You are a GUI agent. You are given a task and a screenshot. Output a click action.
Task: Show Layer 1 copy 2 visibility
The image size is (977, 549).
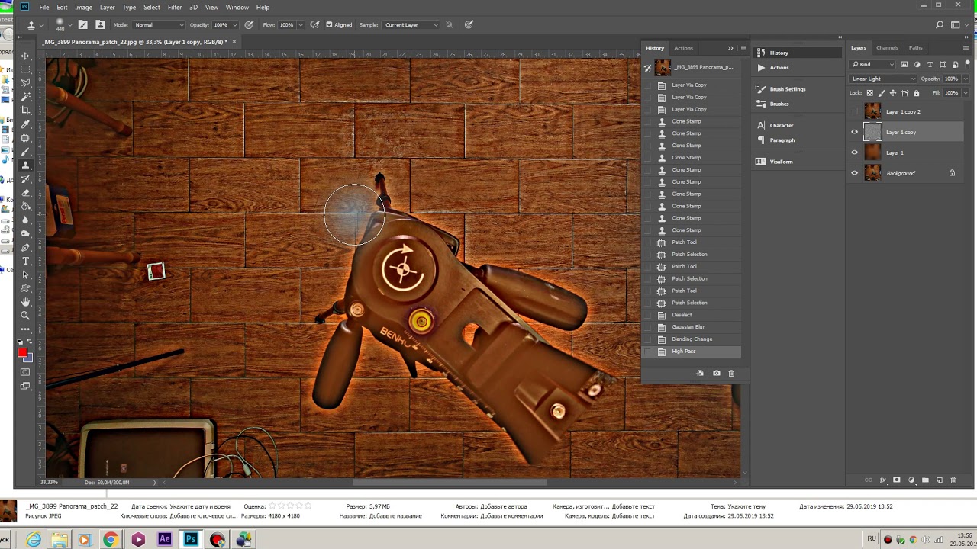pos(854,111)
